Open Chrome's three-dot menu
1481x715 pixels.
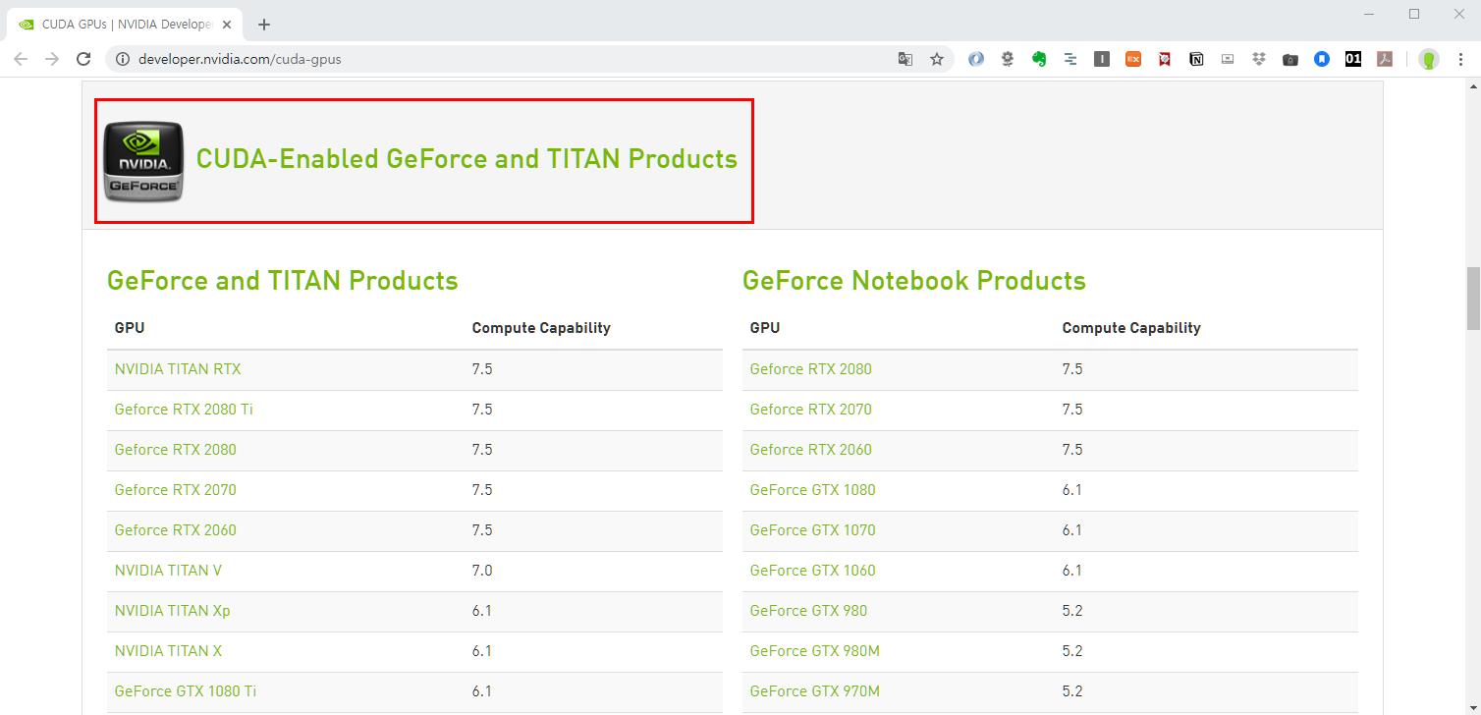click(1460, 59)
